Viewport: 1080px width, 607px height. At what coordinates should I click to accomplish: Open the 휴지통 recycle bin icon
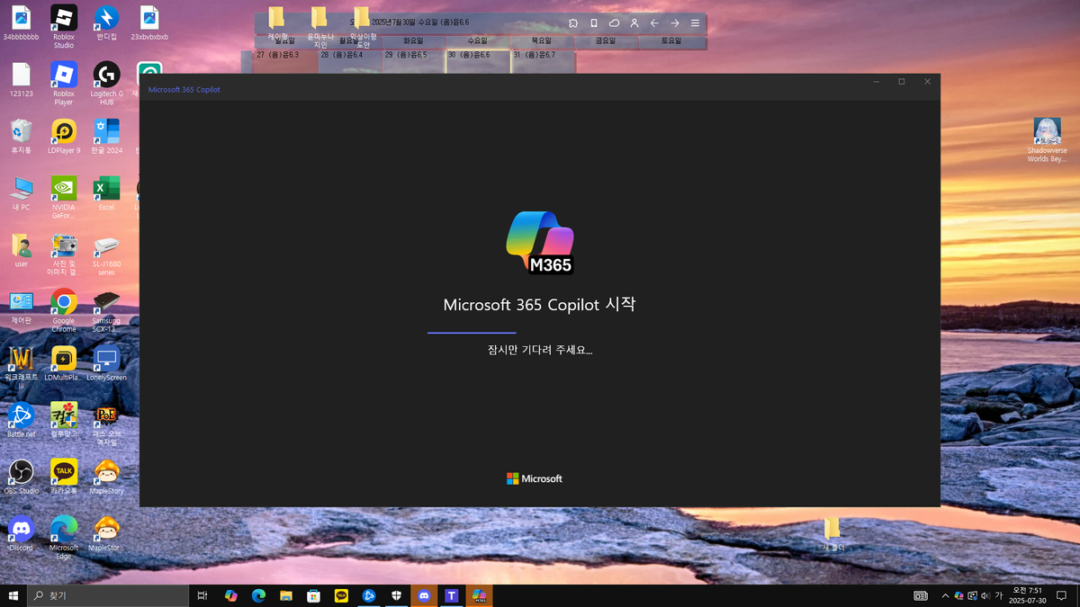pyautogui.click(x=21, y=137)
